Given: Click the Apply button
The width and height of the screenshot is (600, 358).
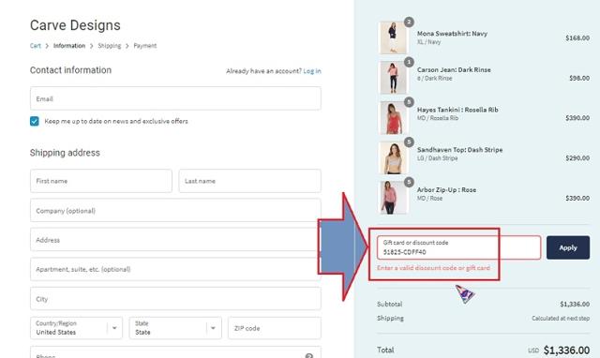Looking at the screenshot, I should pyautogui.click(x=568, y=247).
